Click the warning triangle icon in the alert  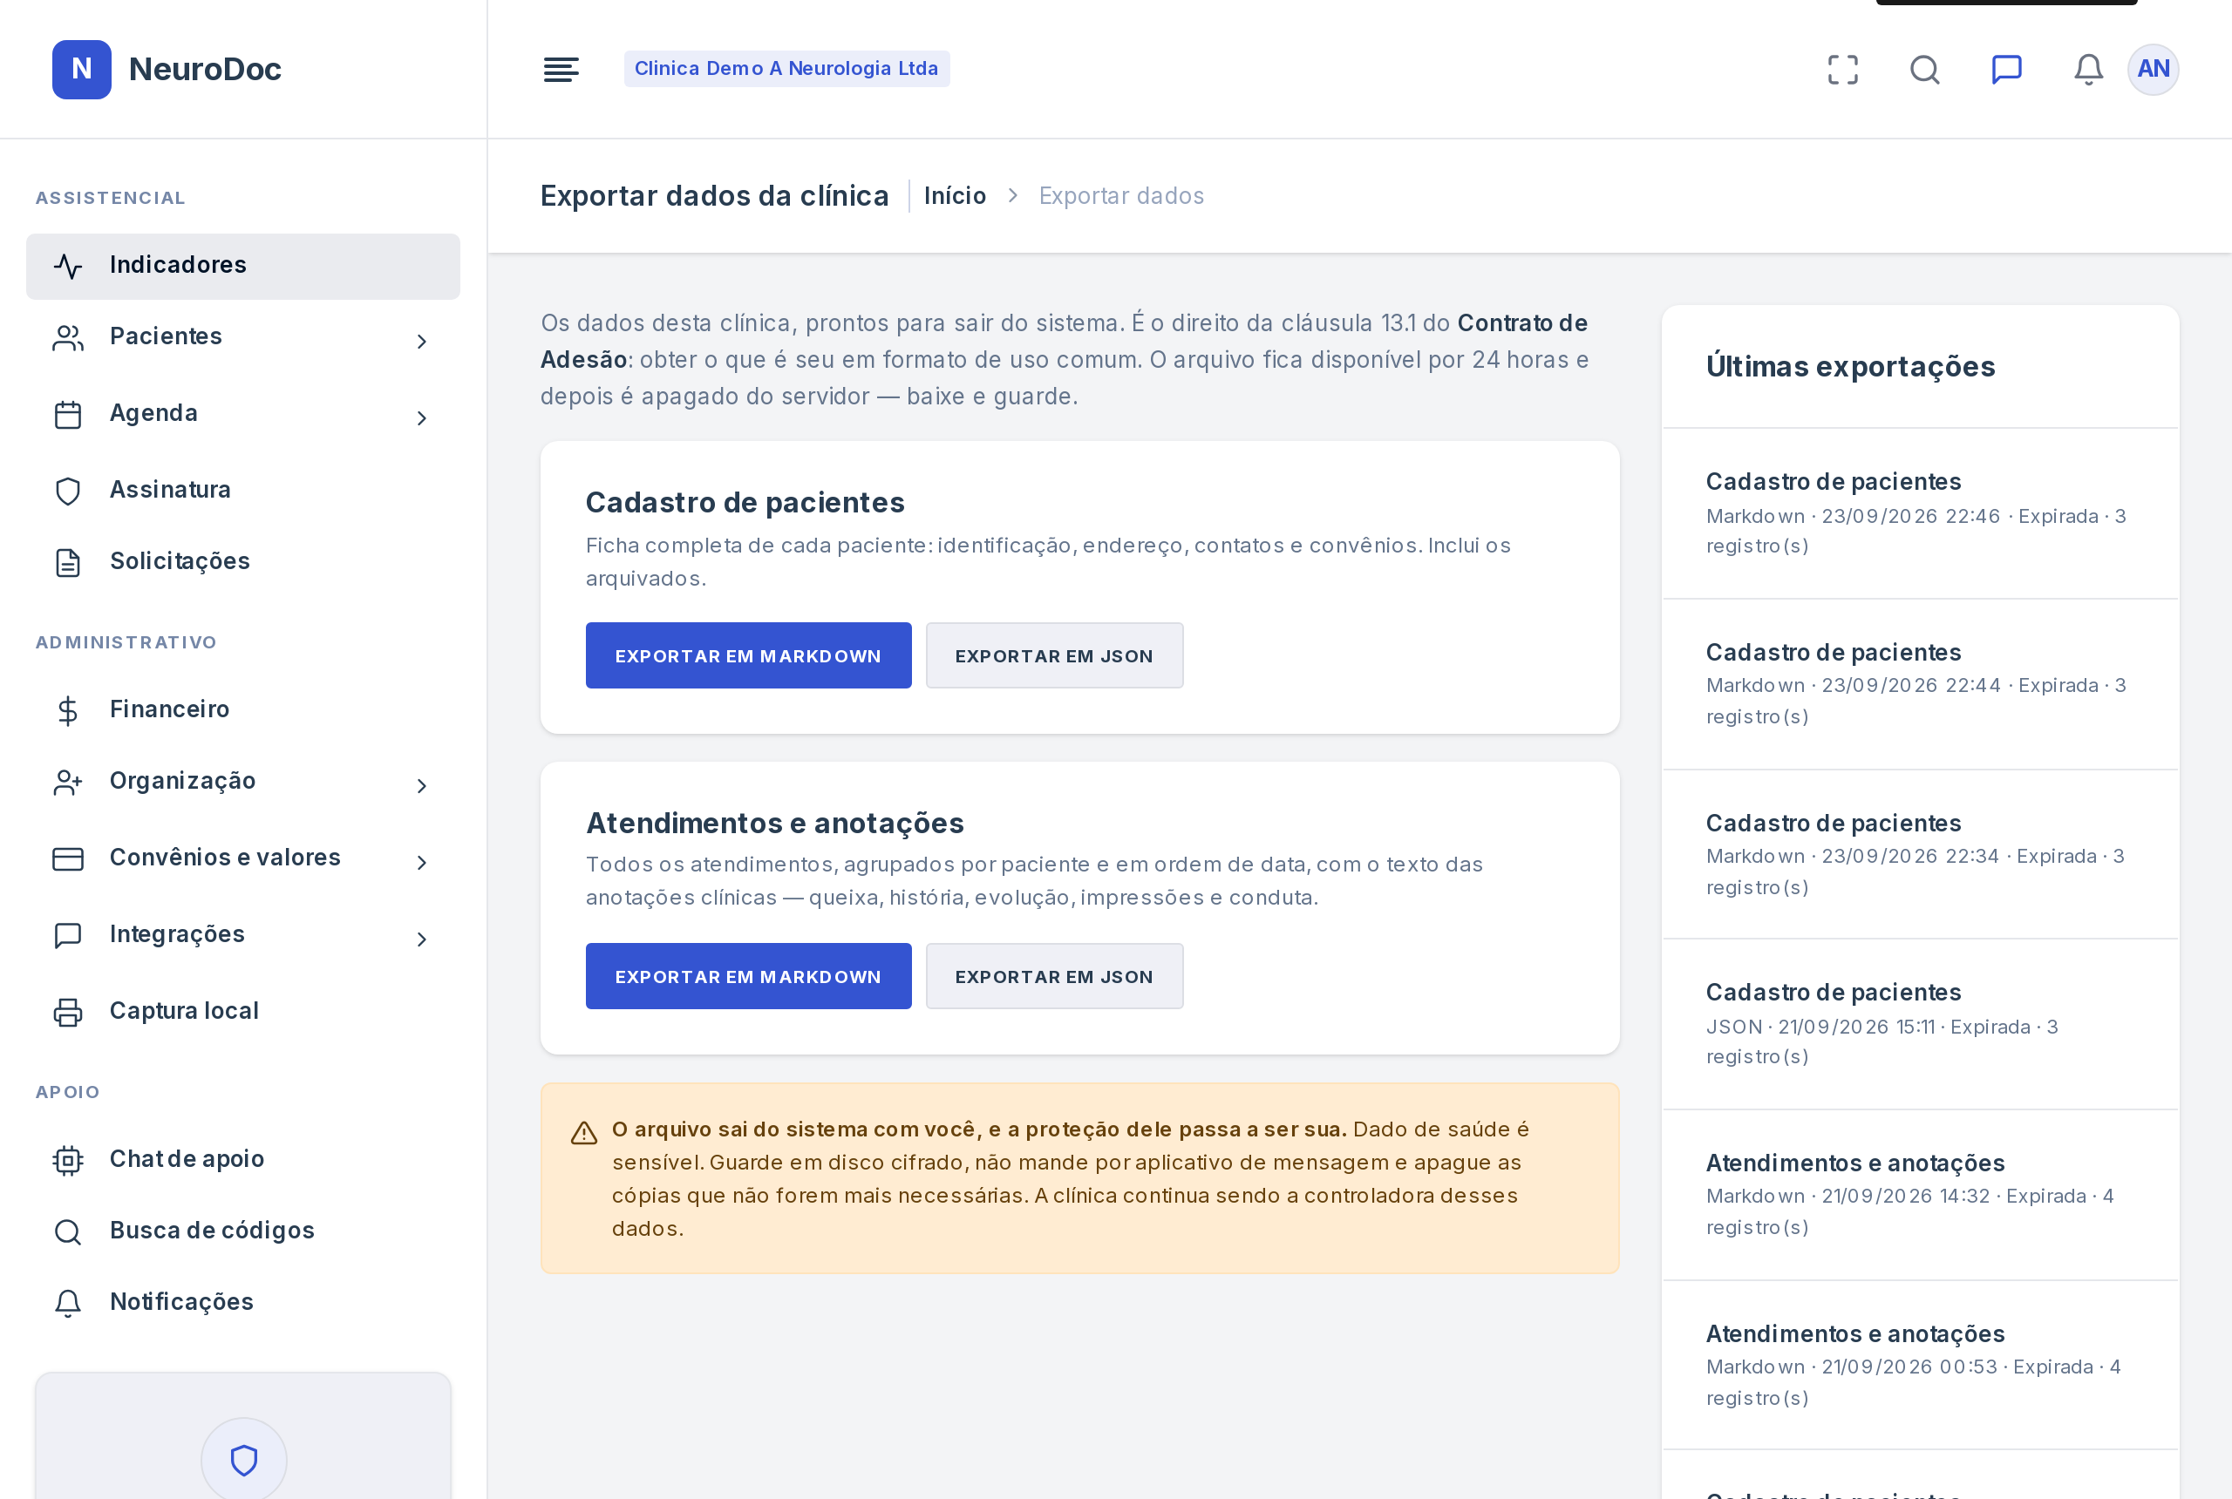tap(583, 1134)
